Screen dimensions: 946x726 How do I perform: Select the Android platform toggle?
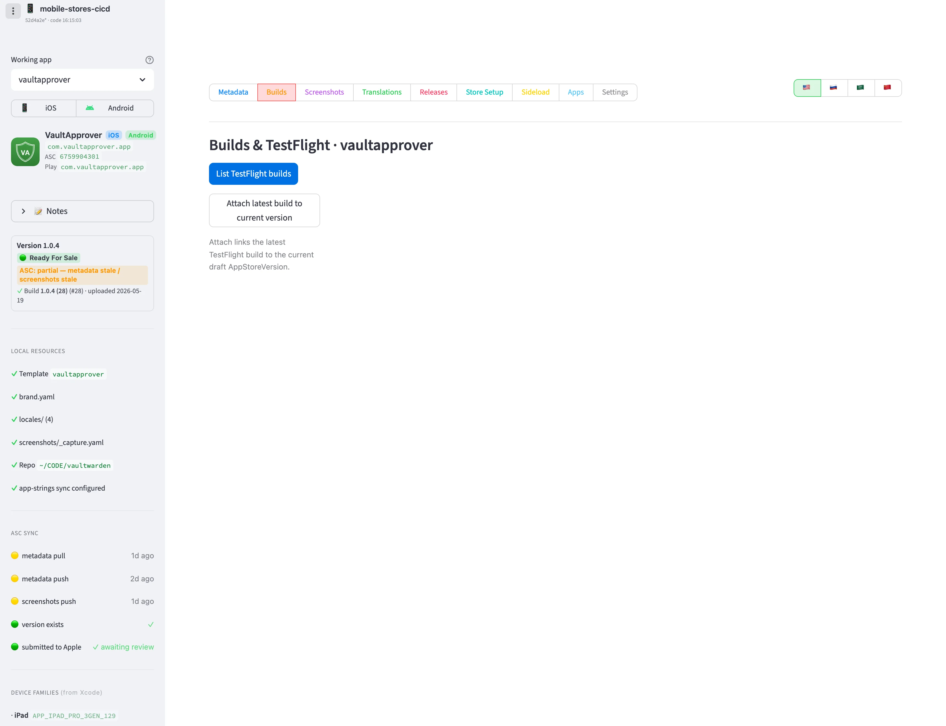(115, 108)
